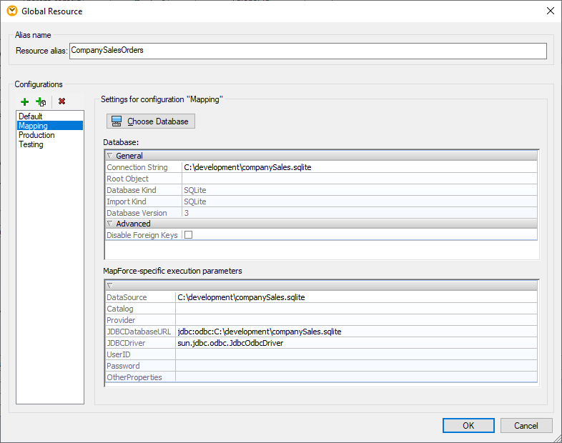Viewport: 562px width, 443px height.
Task: Select the Default configuration
Action: (x=31, y=116)
